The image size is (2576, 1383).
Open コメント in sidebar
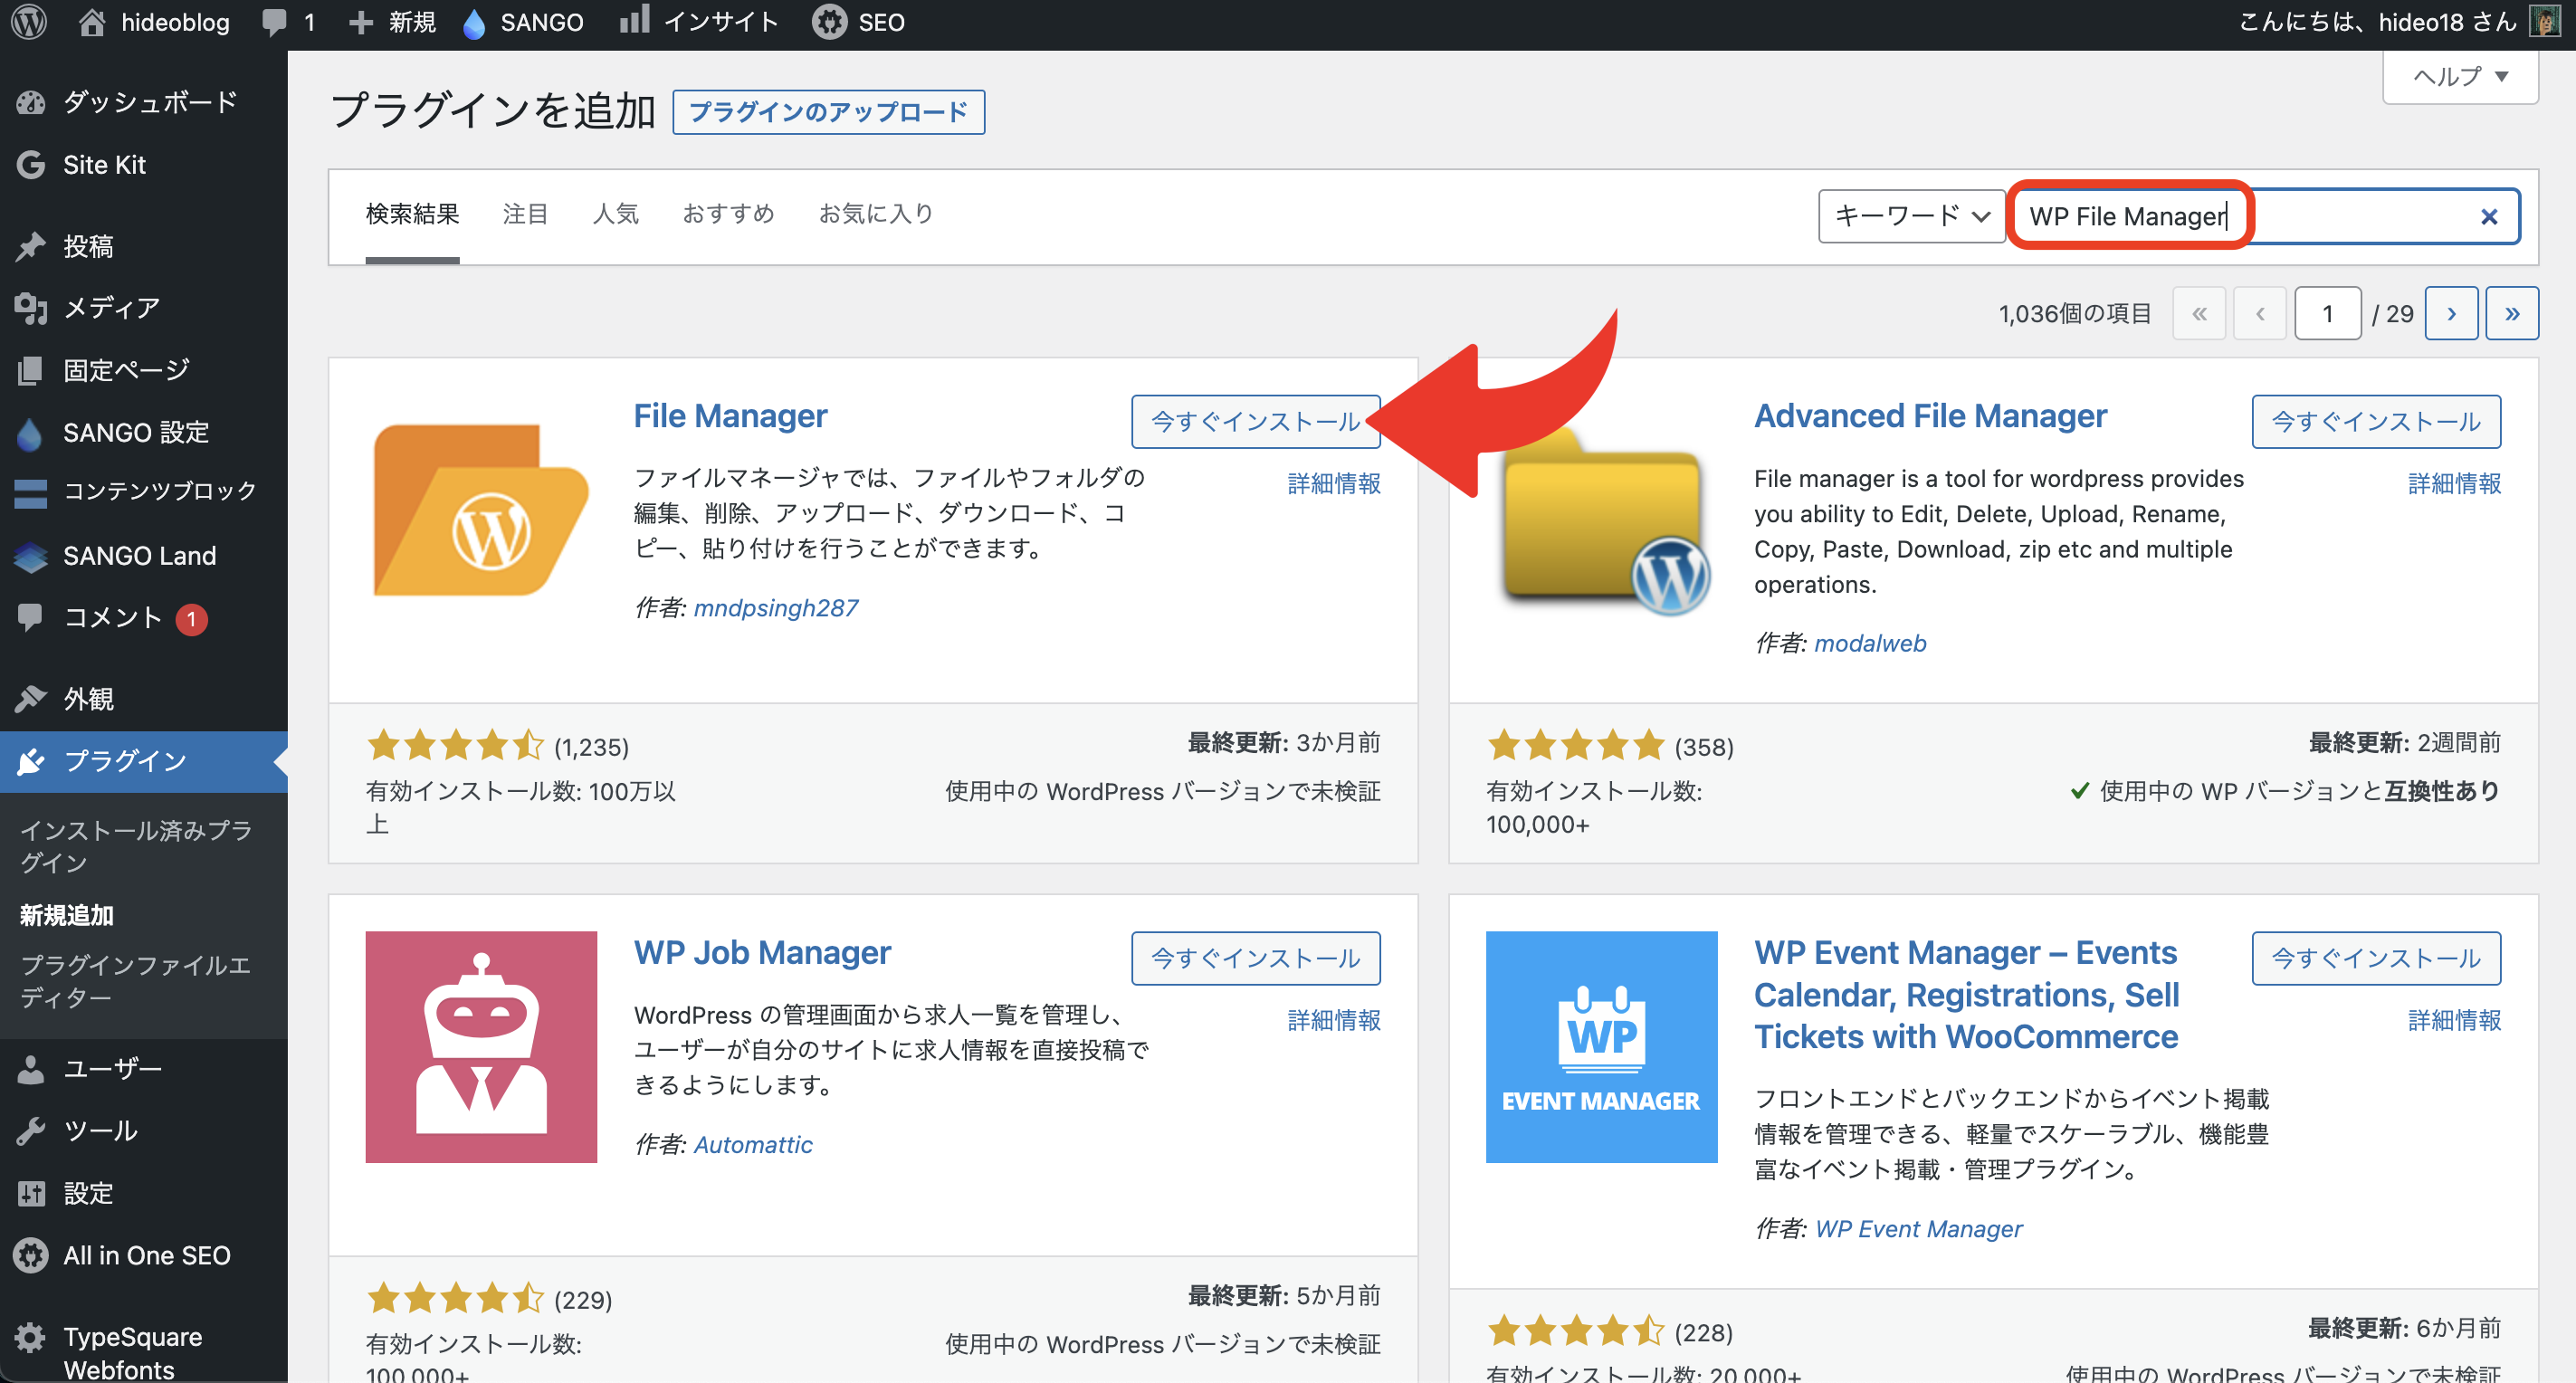coord(144,618)
